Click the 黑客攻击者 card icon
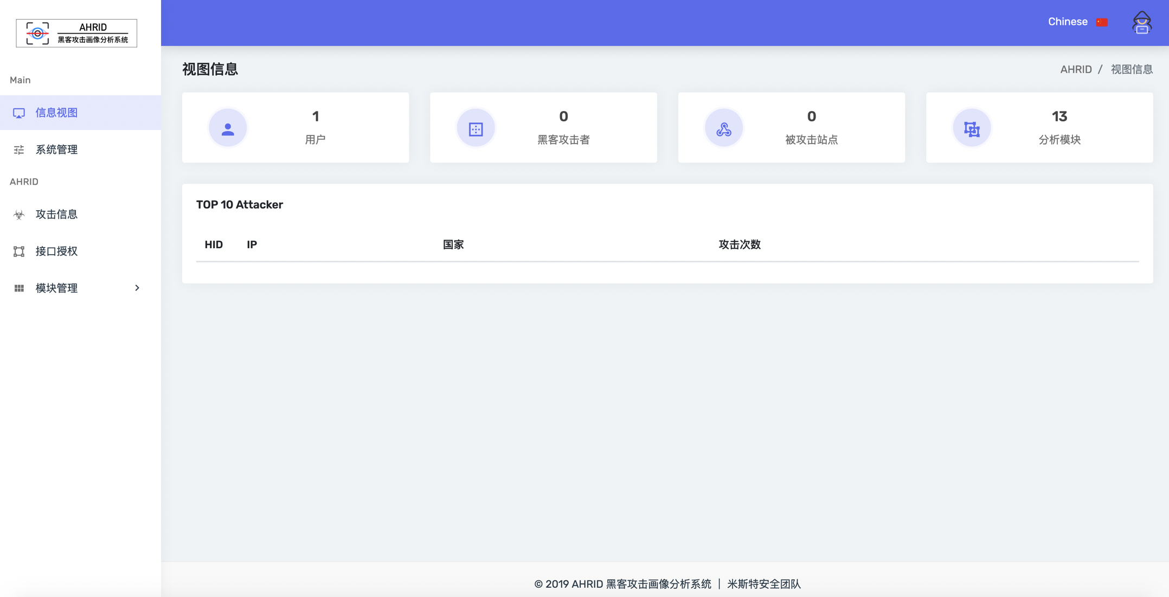Screen dimensions: 1169x597 click(476, 128)
